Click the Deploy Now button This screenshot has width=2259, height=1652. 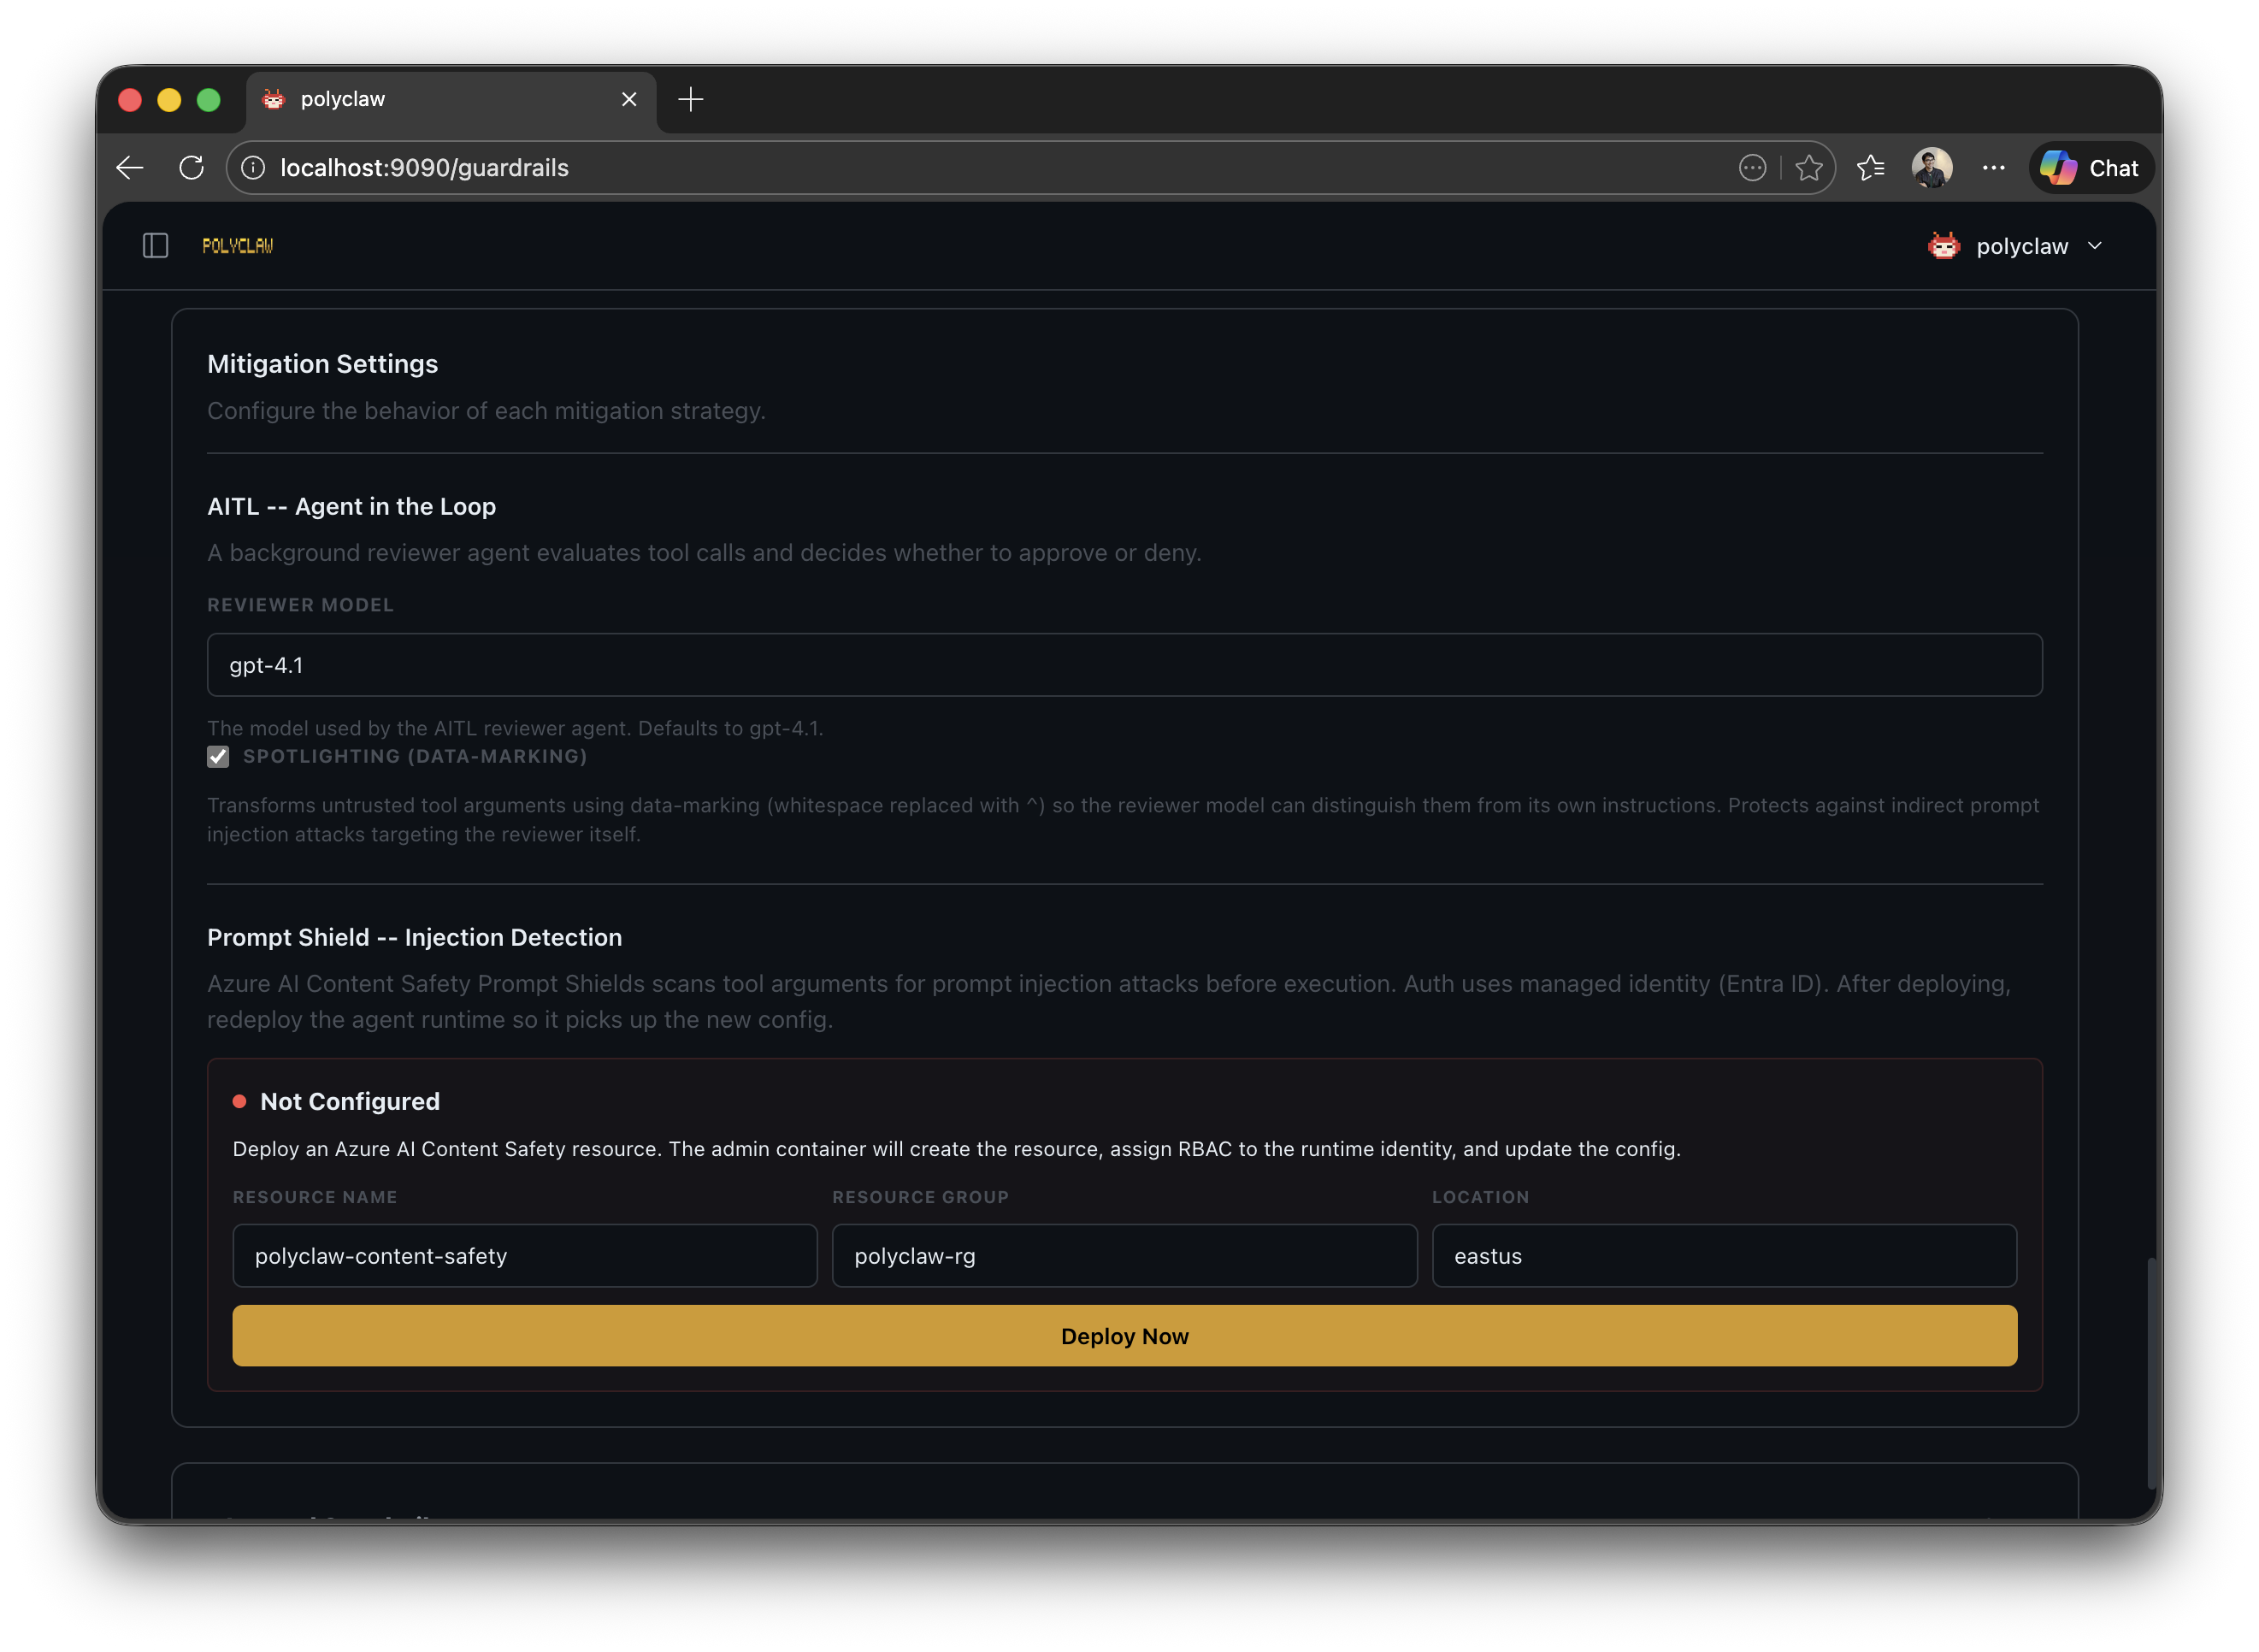click(x=1124, y=1336)
